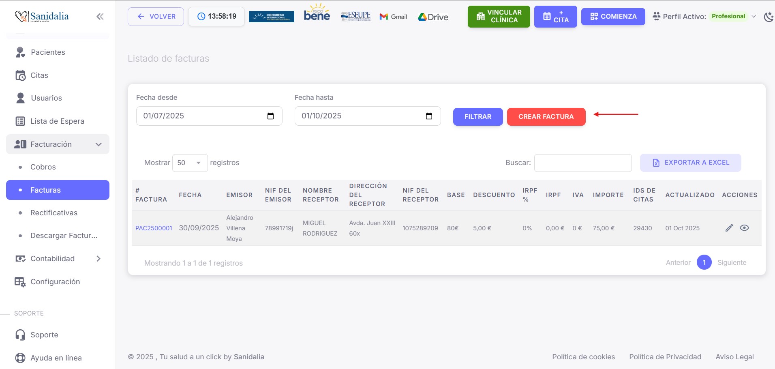The image size is (775, 369).
Task: Expand the Mostrar registros dropdown
Action: pyautogui.click(x=190, y=163)
